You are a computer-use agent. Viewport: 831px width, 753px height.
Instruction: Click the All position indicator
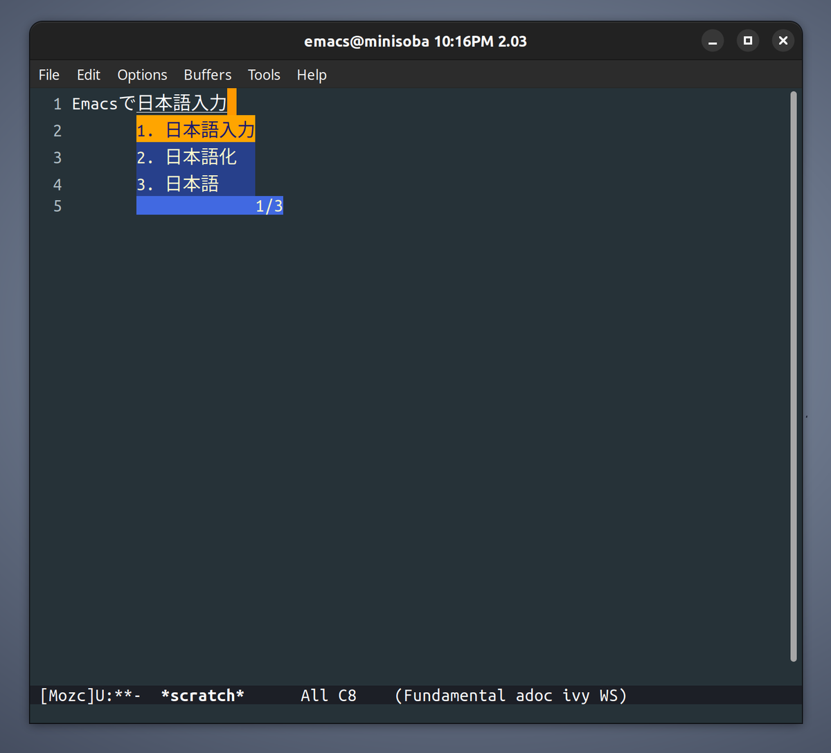click(x=314, y=696)
